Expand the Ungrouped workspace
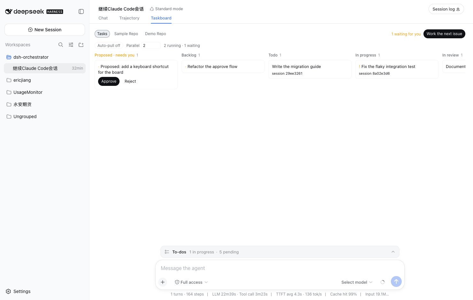Image resolution: width=473 pixels, height=300 pixels. [45, 116]
